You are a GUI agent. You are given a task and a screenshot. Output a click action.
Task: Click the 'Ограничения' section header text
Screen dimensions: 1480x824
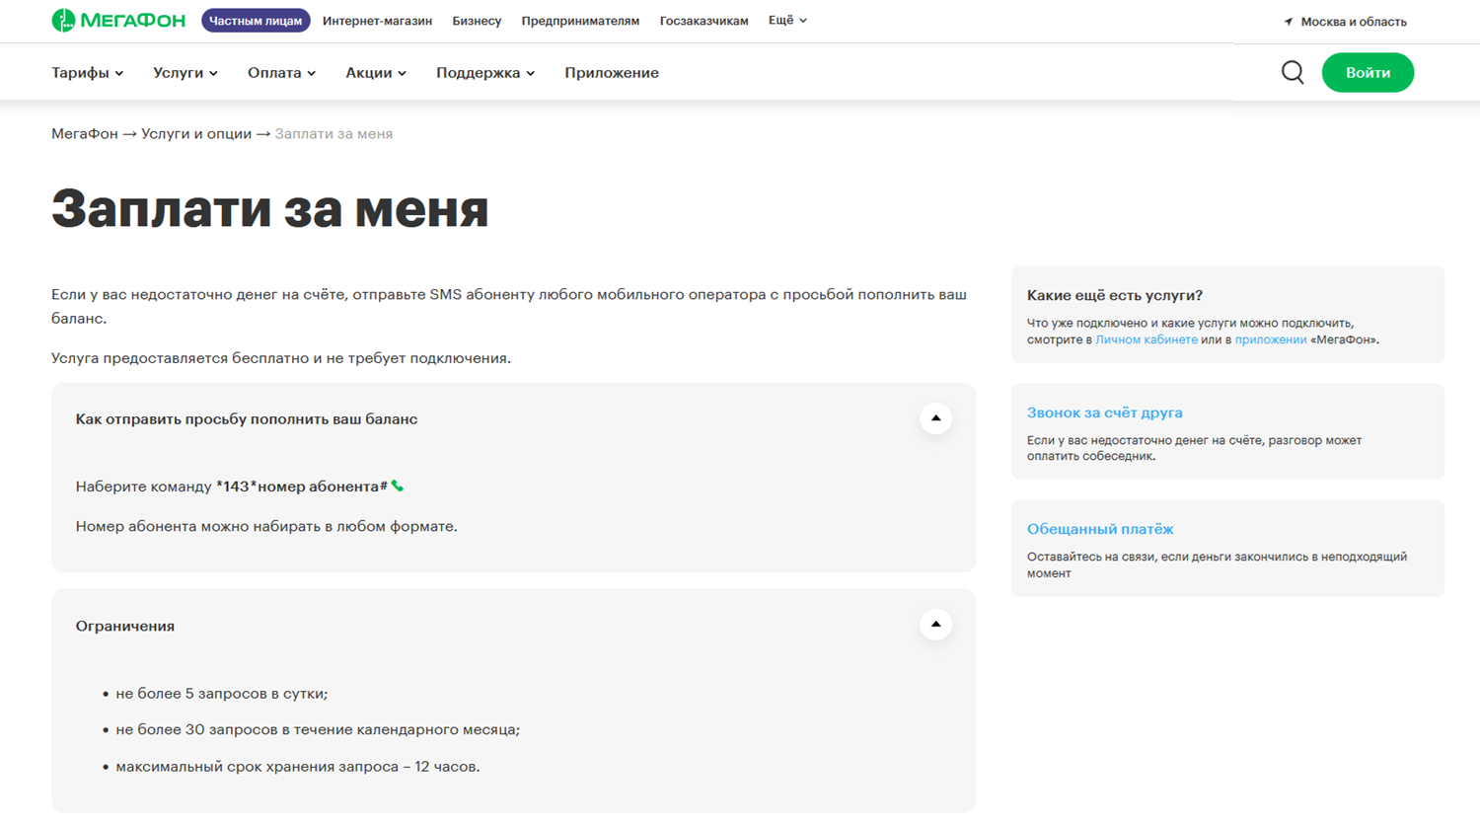(125, 626)
